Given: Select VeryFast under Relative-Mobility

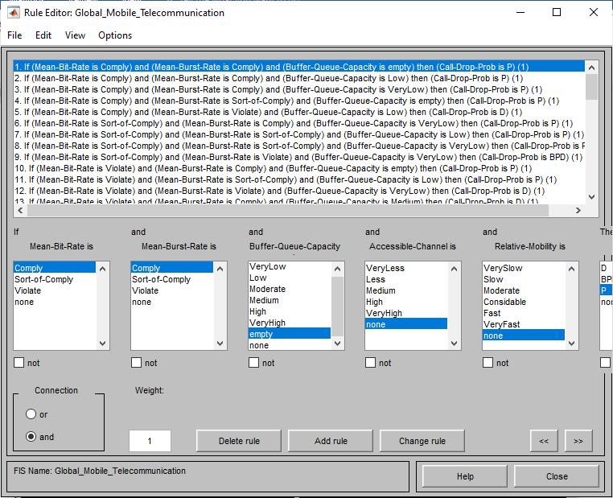Looking at the screenshot, I should click(524, 324).
